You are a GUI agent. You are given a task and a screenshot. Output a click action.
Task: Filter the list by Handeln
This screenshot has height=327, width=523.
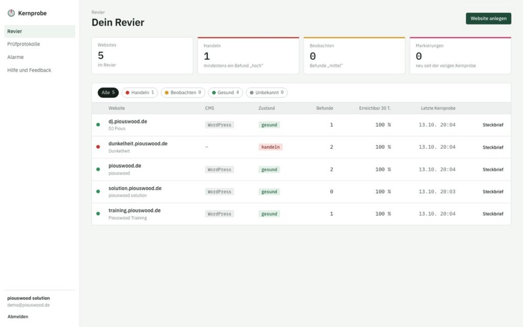click(x=140, y=92)
